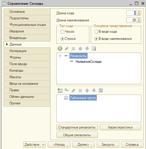Move tabular section down arrow

coord(94,90)
